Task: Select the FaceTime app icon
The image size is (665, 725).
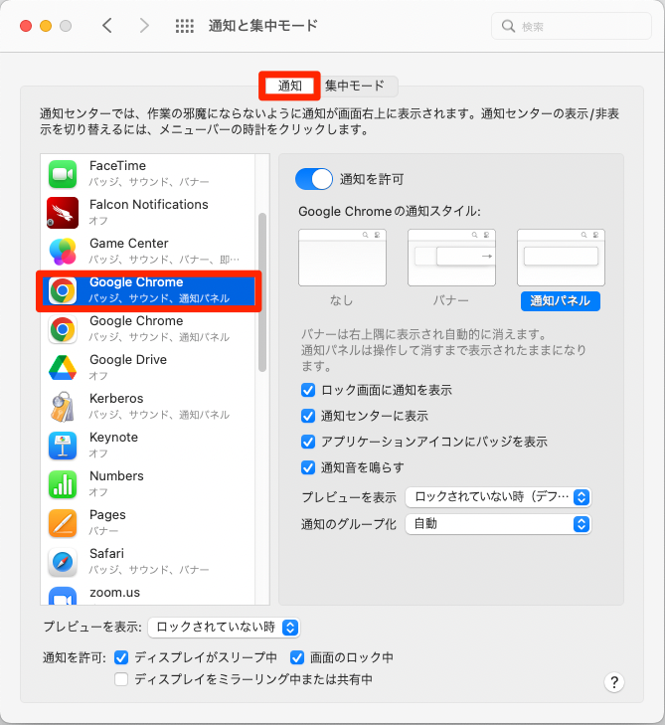Action: pos(63,174)
